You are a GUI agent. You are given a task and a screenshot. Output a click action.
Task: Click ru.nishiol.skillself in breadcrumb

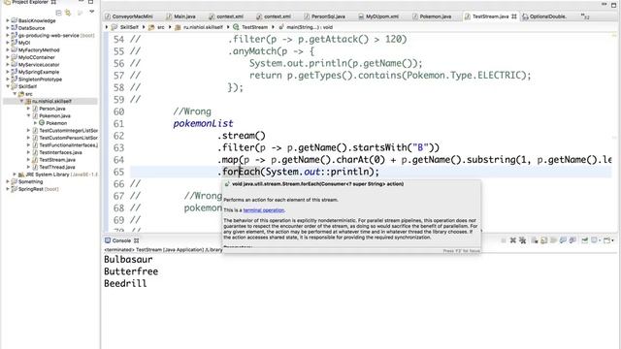coord(204,27)
